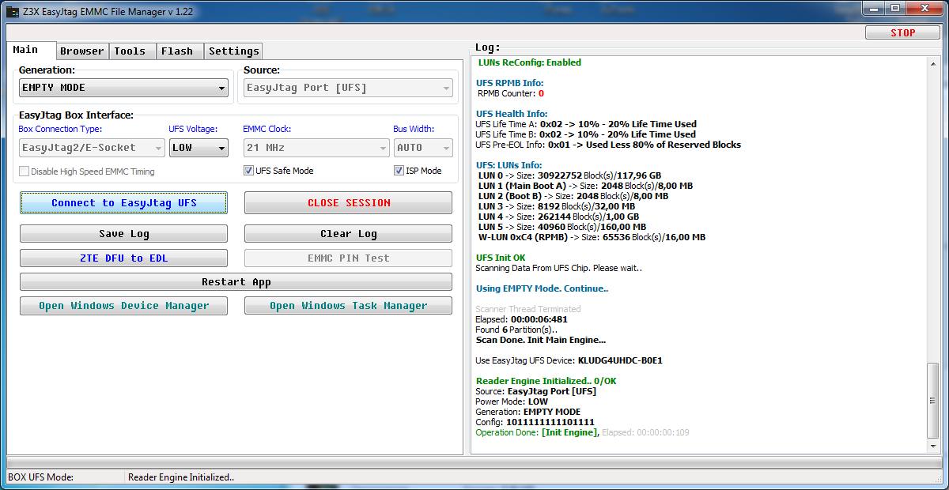Click the CLOSE SESSION button

(348, 203)
